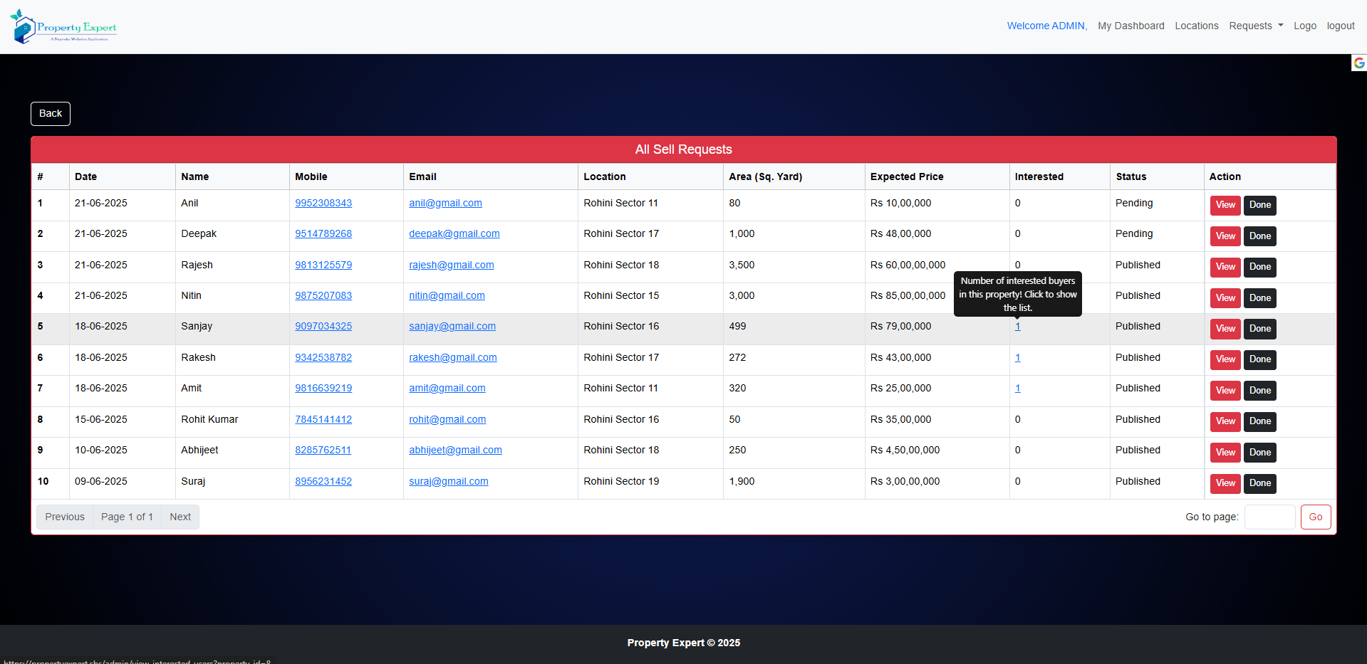The width and height of the screenshot is (1367, 664).
Task: View Anil's sell request
Action: click(x=1225, y=205)
